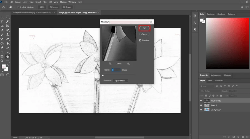The width and height of the screenshot is (250, 139).
Task: Open the layer Fill dropdown arrow
Action: [x=236, y=96]
